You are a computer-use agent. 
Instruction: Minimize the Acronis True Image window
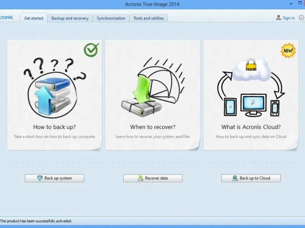[x=291, y=4]
